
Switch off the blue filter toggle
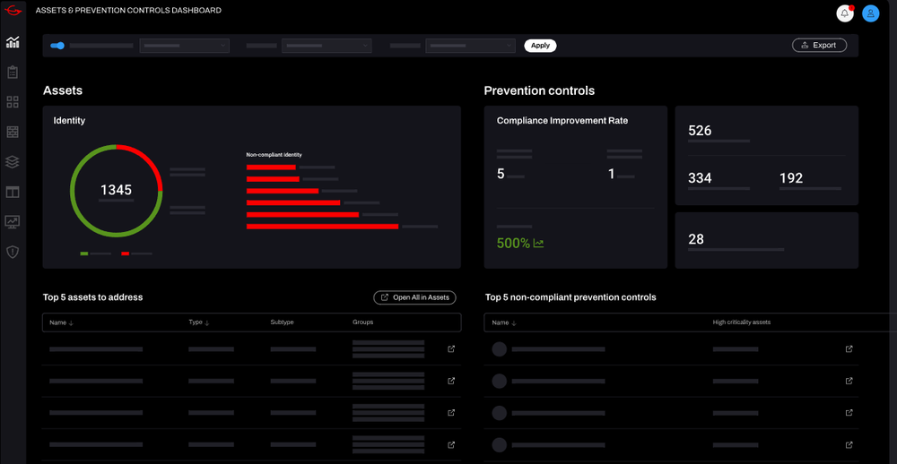57,46
